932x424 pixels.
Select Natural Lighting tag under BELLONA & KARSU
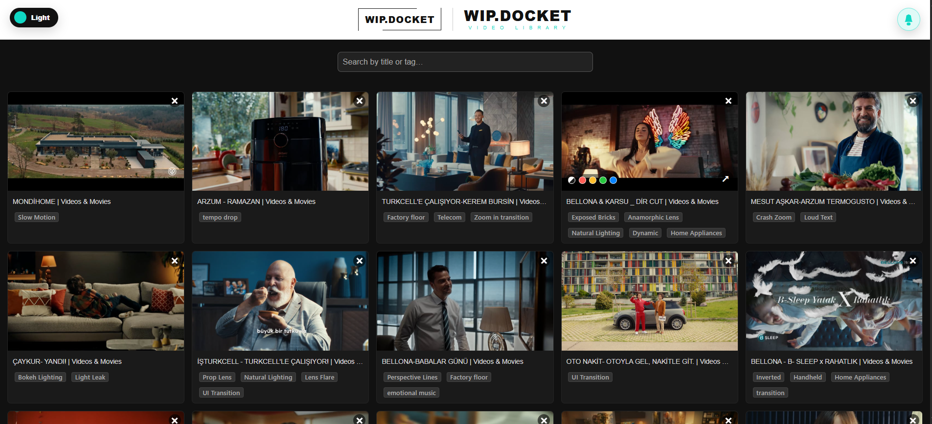coord(596,233)
